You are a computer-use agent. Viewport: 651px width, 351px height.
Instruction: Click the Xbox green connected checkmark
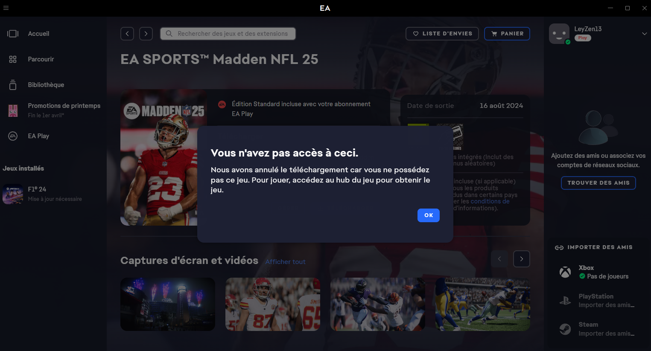(582, 276)
